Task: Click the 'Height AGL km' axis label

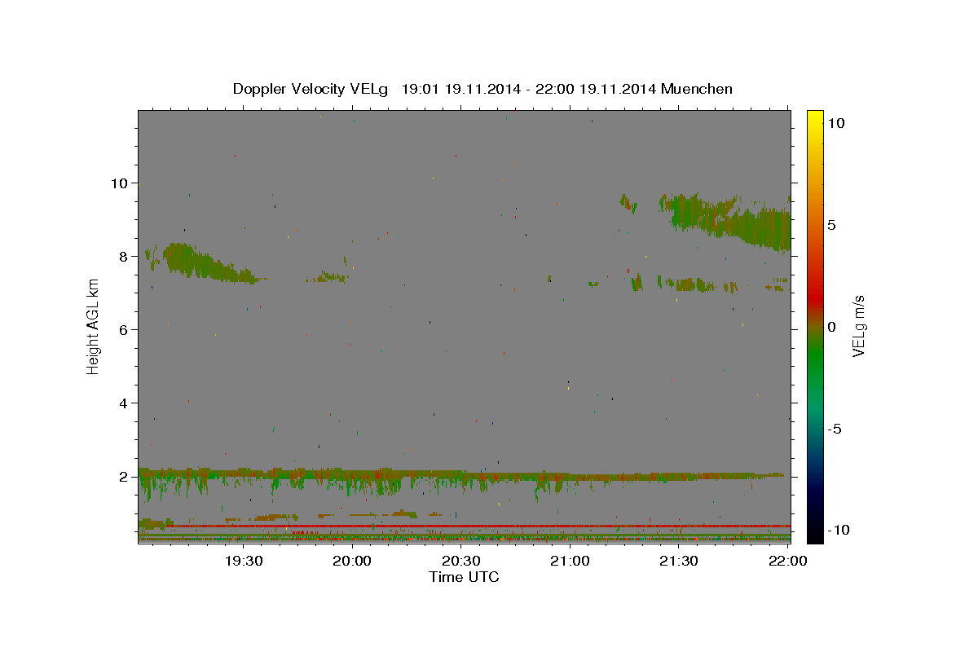Action: pos(94,326)
